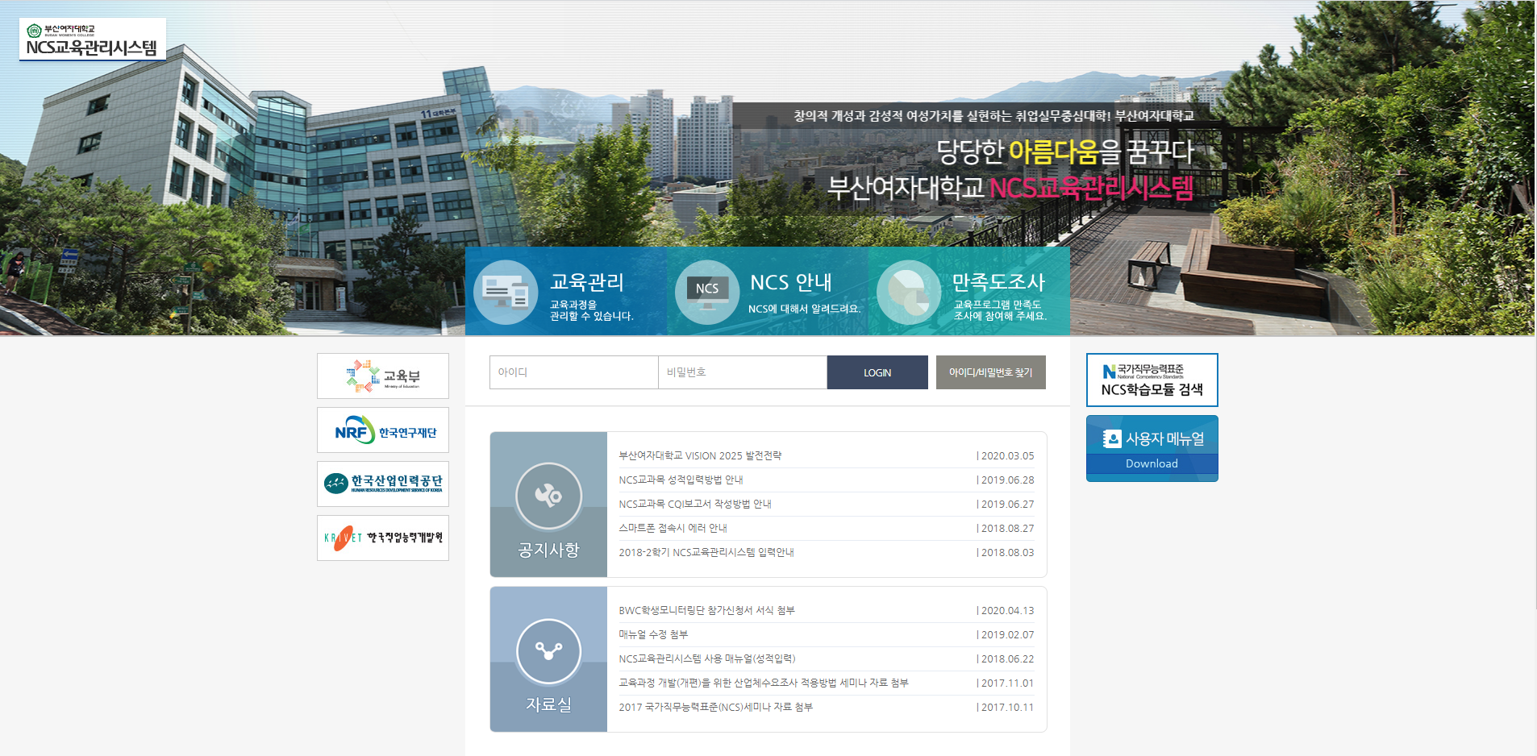This screenshot has width=1537, height=756.
Task: Open BWC학생모니터링단 참가신청서 서식 첨부 post
Action: pos(706,611)
